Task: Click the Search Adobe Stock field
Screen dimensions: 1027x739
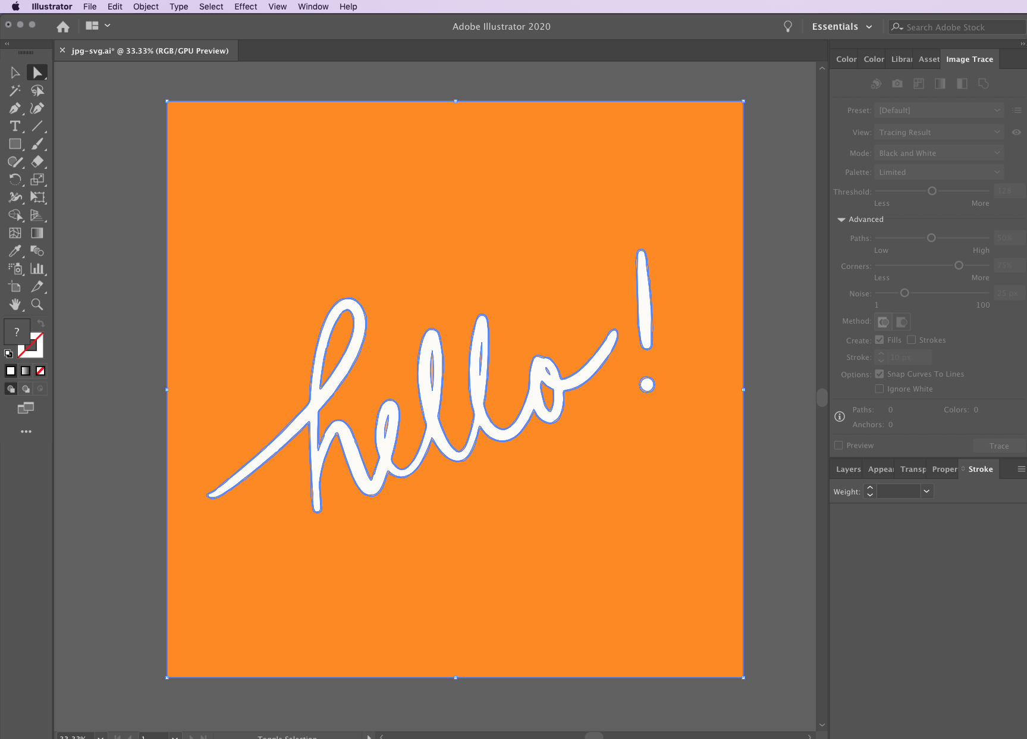Action: point(957,27)
